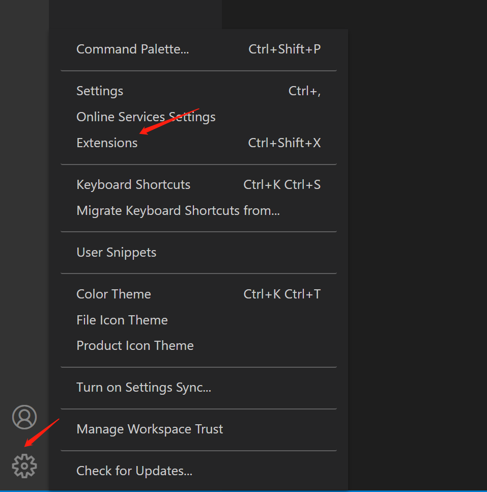Screen dimensions: 487x492
Task: Open the Accounts icon in activity bar
Action: 24,417
